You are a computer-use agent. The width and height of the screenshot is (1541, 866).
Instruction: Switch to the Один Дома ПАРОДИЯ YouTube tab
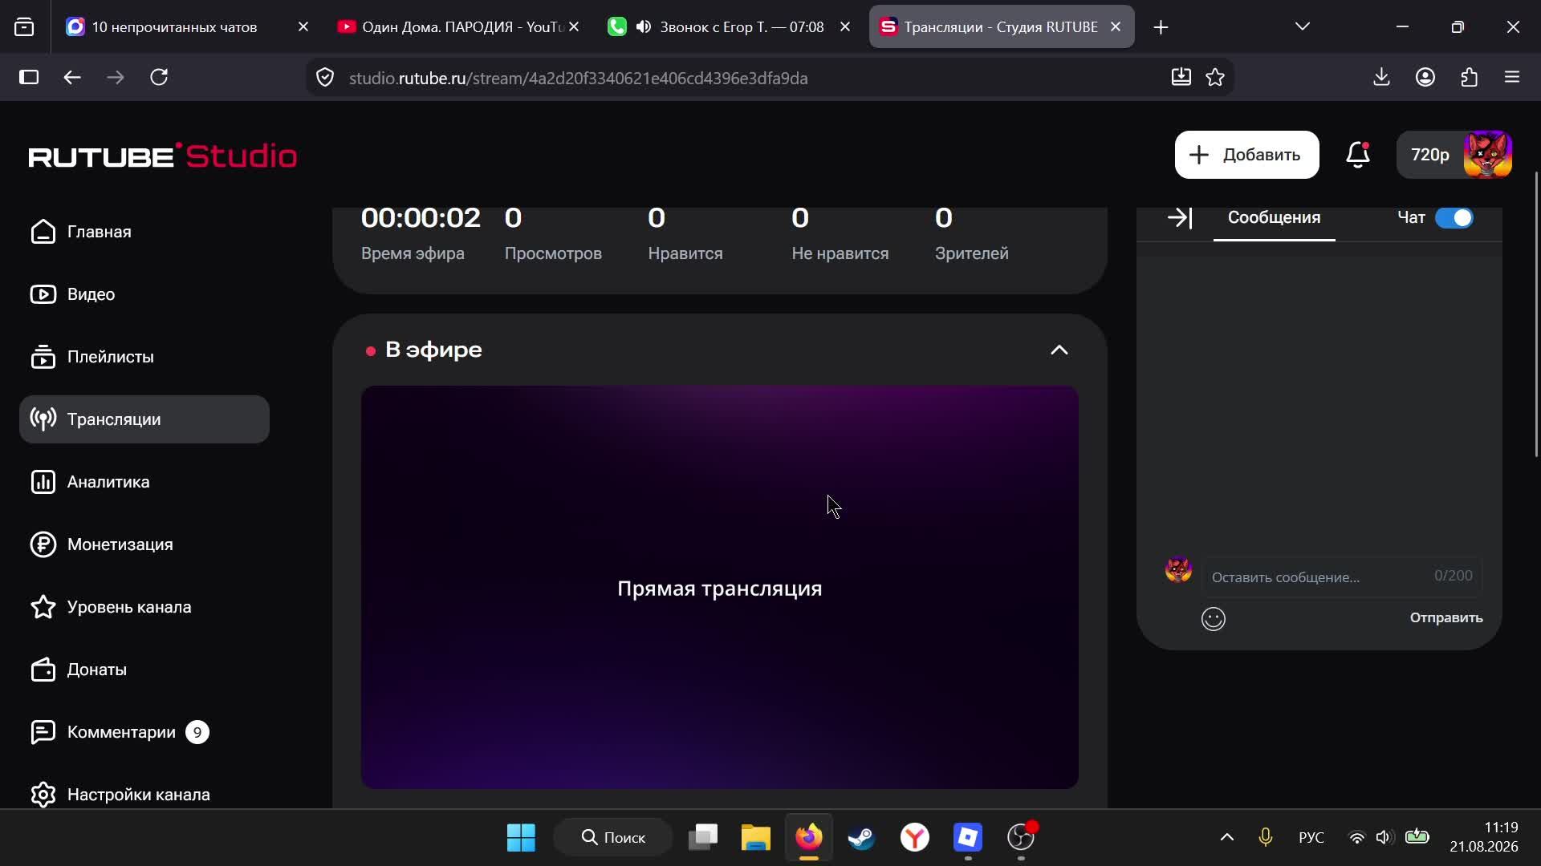(x=456, y=27)
